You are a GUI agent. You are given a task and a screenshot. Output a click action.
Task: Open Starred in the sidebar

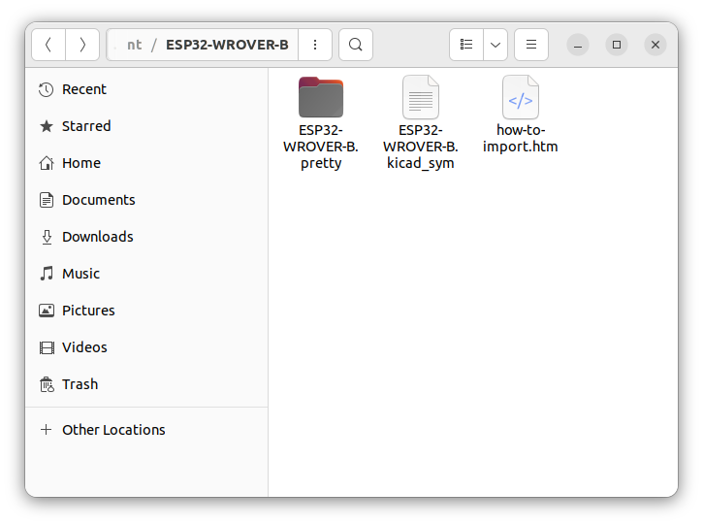146,126
